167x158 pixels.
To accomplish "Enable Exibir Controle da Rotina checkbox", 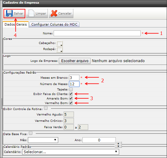I will pos(46,108).
